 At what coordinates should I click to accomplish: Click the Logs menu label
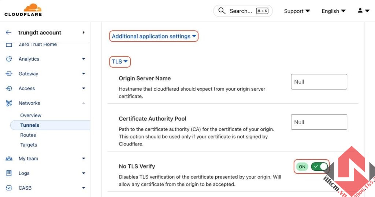point(24,173)
